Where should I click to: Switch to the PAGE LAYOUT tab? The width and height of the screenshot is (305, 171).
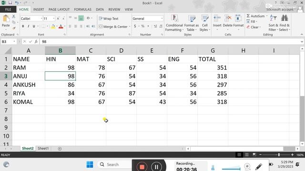[59, 9]
